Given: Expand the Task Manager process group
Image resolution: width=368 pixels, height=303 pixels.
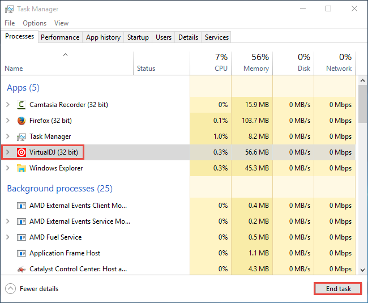Looking at the screenshot, I should pyautogui.click(x=8, y=136).
